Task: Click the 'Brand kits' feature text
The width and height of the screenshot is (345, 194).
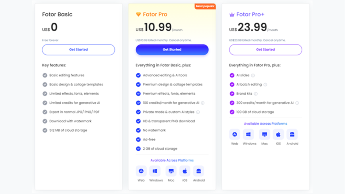Action: (244, 94)
